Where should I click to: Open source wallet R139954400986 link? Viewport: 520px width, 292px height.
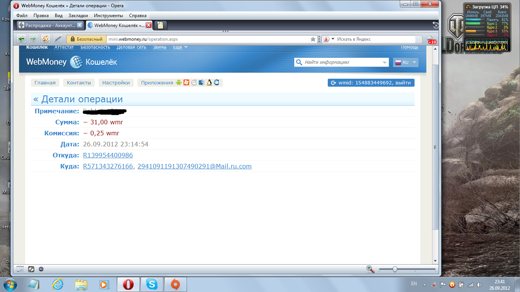coord(108,155)
